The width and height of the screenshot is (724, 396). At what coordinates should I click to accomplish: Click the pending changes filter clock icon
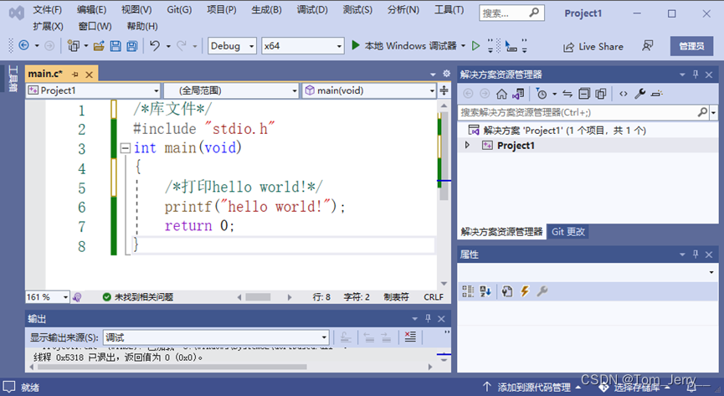click(x=542, y=94)
